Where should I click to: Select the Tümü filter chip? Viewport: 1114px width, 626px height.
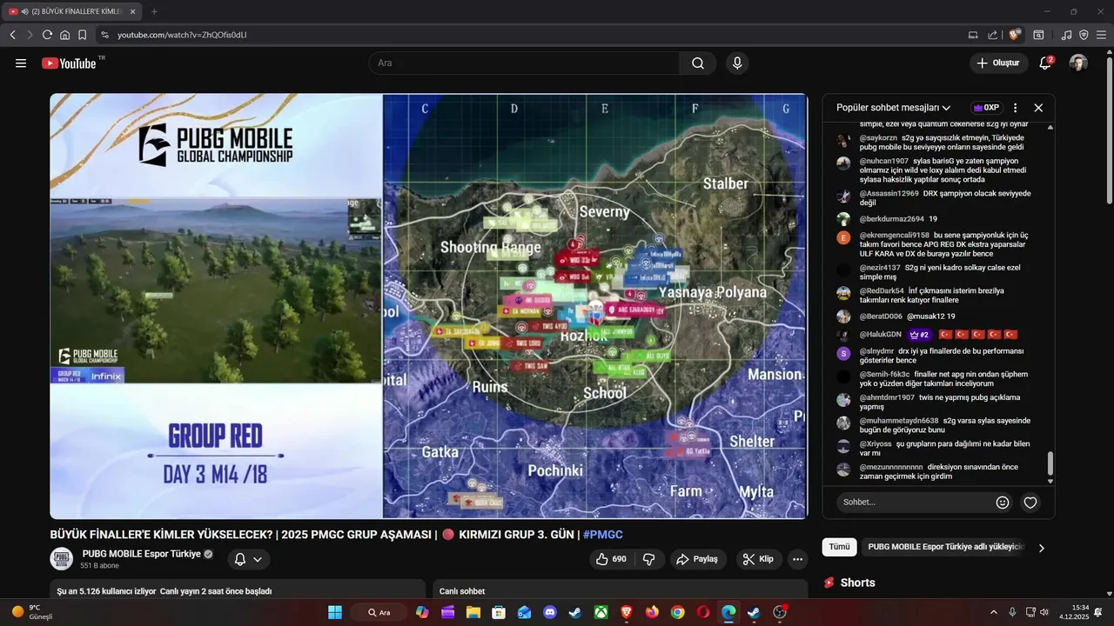coord(839,547)
